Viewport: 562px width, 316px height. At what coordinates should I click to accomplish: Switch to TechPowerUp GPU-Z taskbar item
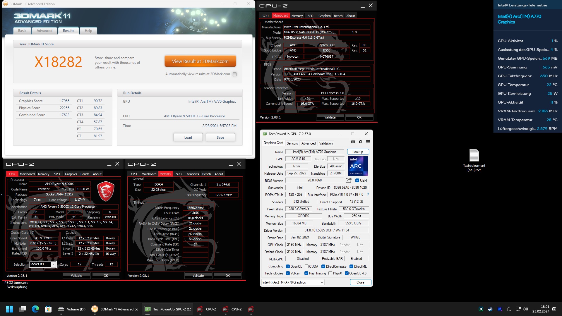coord(168,309)
